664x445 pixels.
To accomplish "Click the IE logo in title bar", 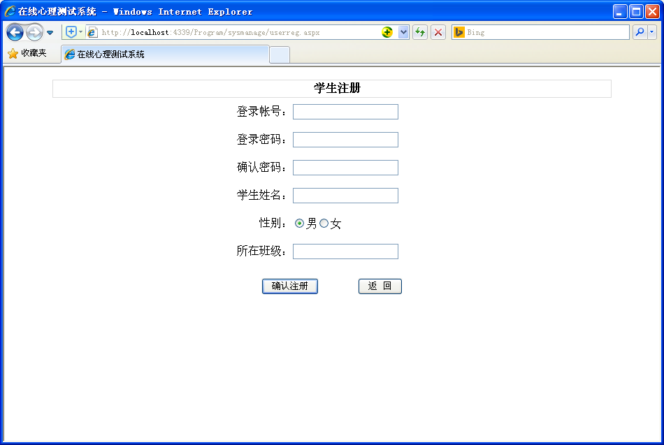I will [10, 11].
